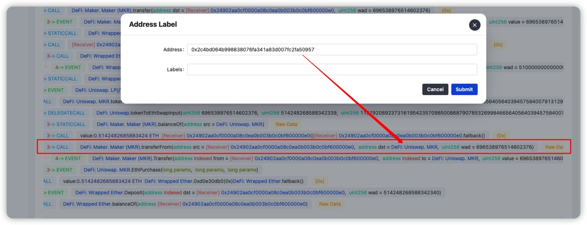Click the 4-> EVENT tag beside DeFi: Wrapp

(68, 67)
